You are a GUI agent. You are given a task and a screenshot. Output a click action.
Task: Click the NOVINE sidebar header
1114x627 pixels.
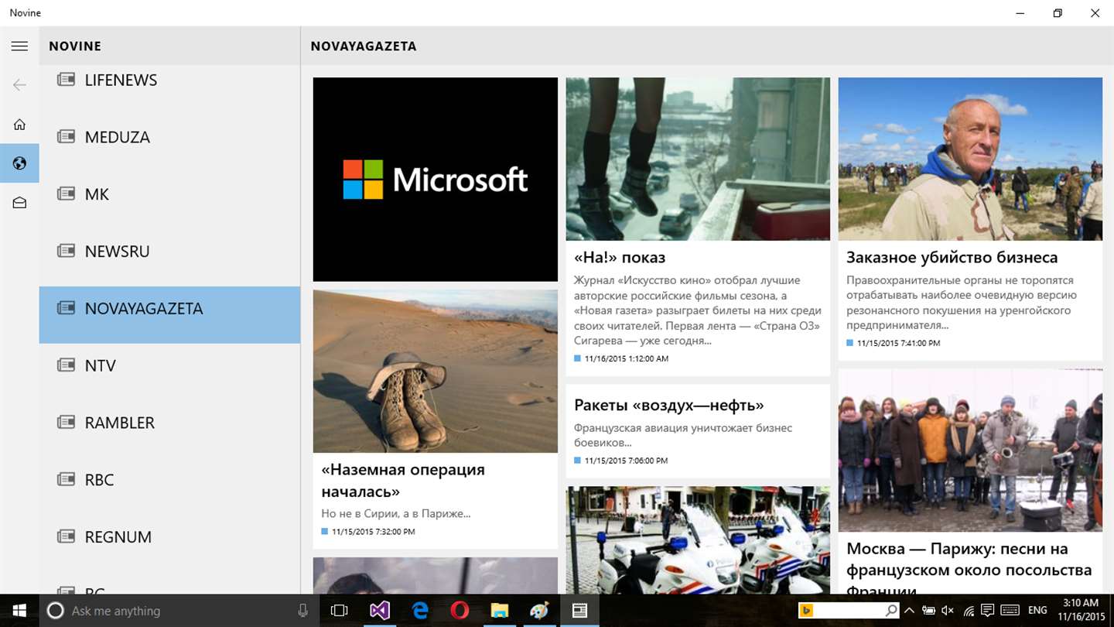[x=75, y=46]
